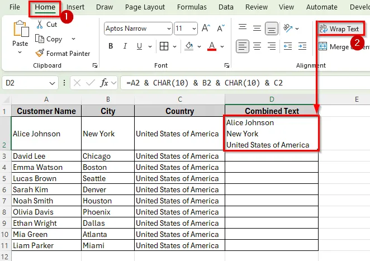Viewport: 370px width, 261px height.
Task: Select column A header
Action: (x=46, y=99)
